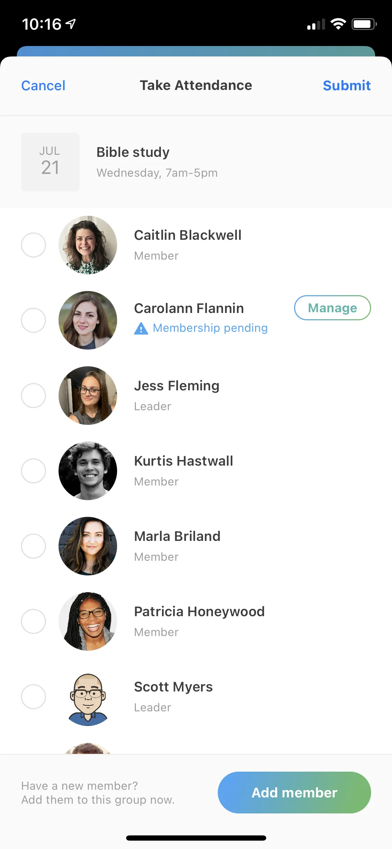Tap the Membership pending status link
392x849 pixels.
coord(210,328)
